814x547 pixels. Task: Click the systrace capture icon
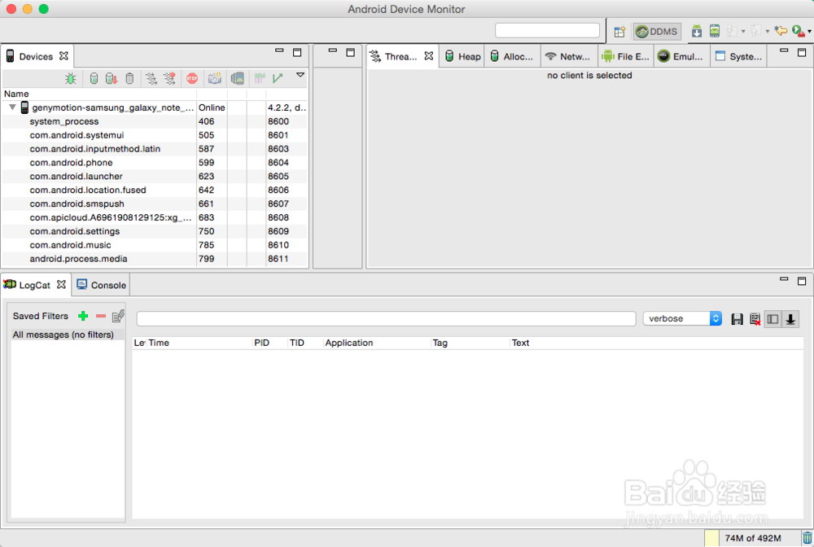click(x=260, y=78)
